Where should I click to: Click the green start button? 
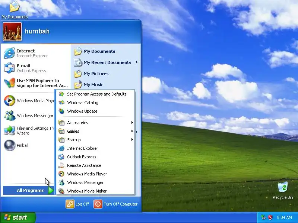click(18, 217)
